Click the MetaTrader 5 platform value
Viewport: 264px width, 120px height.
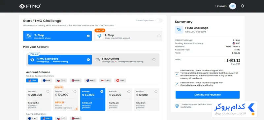click(x=233, y=46)
